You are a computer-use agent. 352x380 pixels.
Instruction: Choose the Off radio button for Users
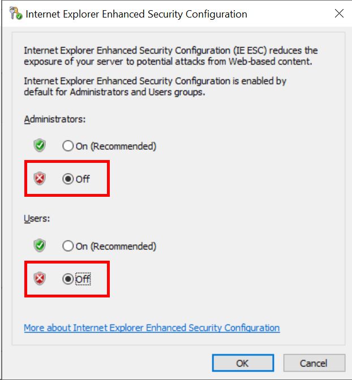coord(68,279)
